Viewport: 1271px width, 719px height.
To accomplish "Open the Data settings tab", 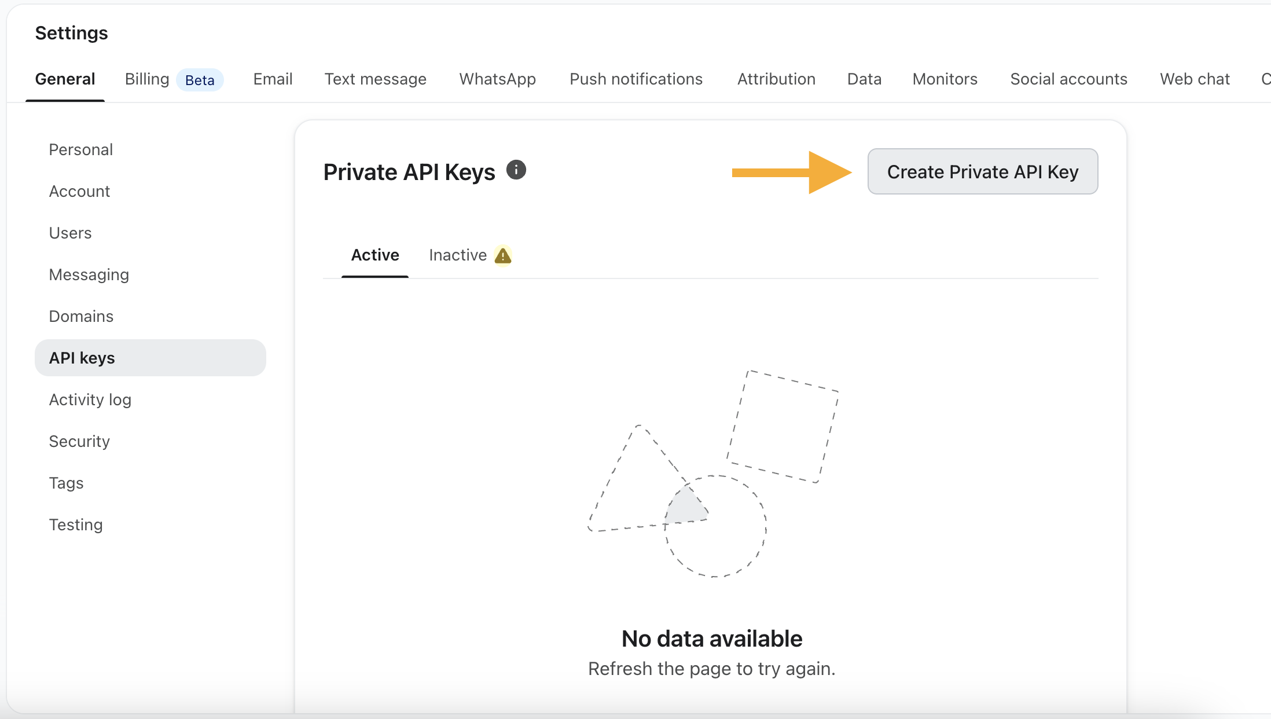I will click(864, 79).
